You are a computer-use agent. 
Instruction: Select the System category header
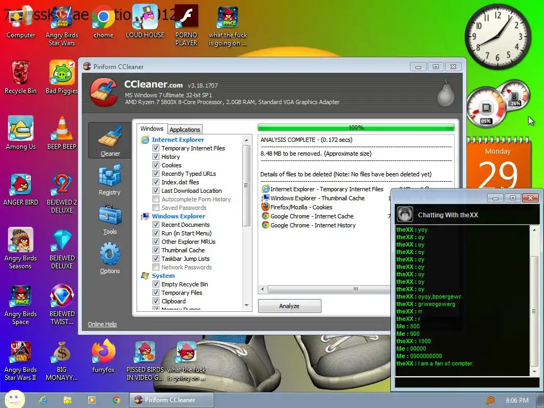(163, 276)
